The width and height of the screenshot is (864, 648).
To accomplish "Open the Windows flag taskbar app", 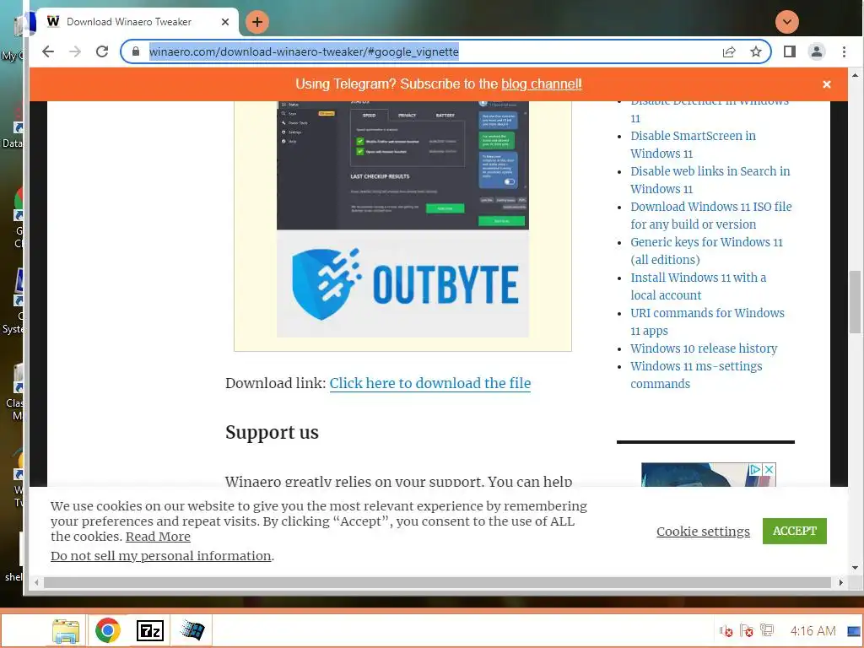I will [x=192, y=630].
